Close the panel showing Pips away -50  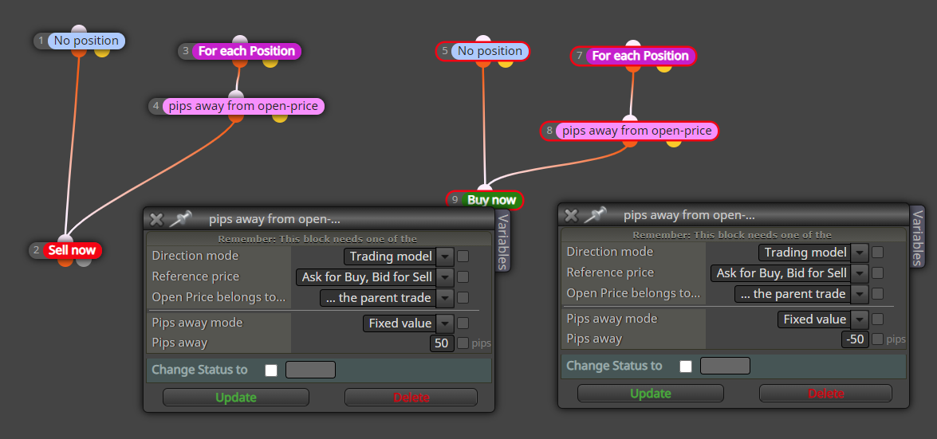coord(571,216)
